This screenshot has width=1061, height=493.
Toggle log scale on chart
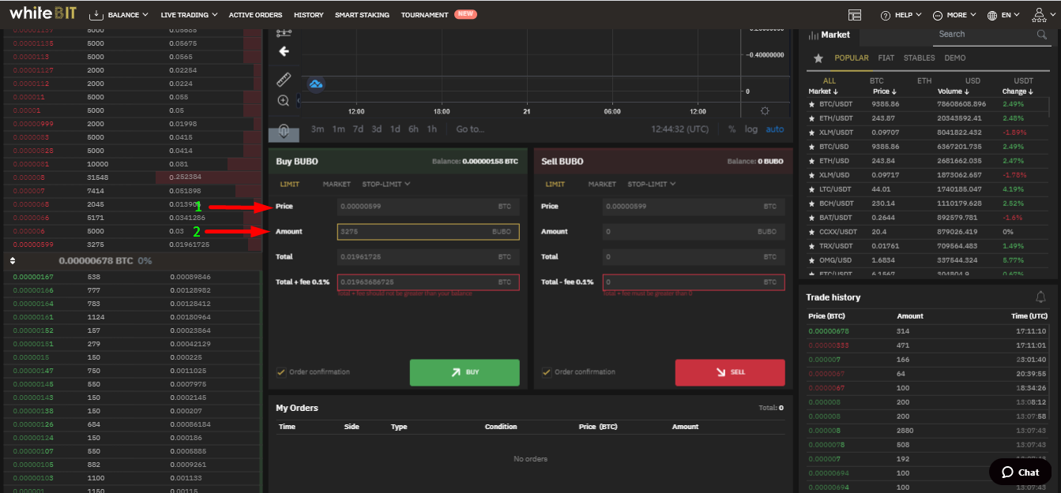click(x=751, y=129)
